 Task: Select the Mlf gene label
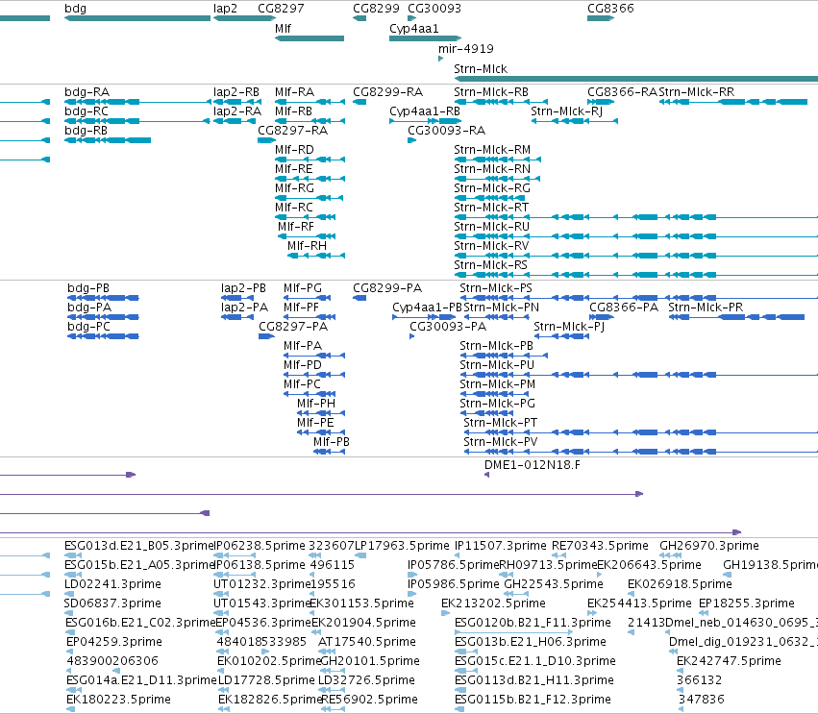283,29
